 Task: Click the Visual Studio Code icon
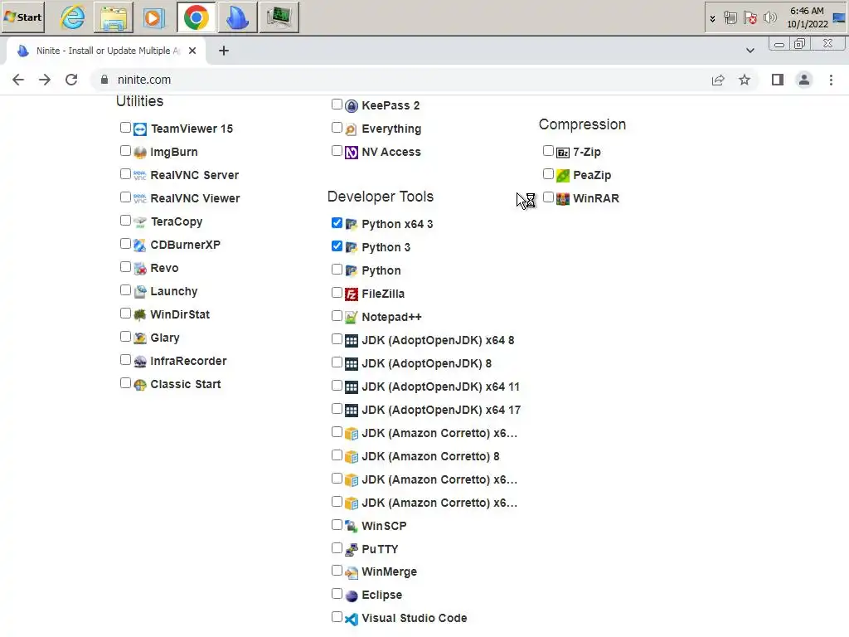(352, 619)
